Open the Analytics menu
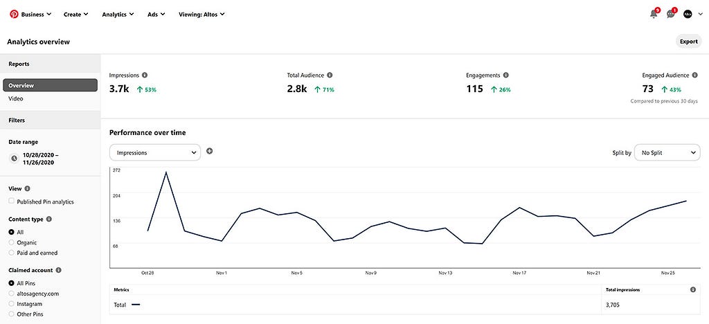This screenshot has width=709, height=324. pos(118,15)
